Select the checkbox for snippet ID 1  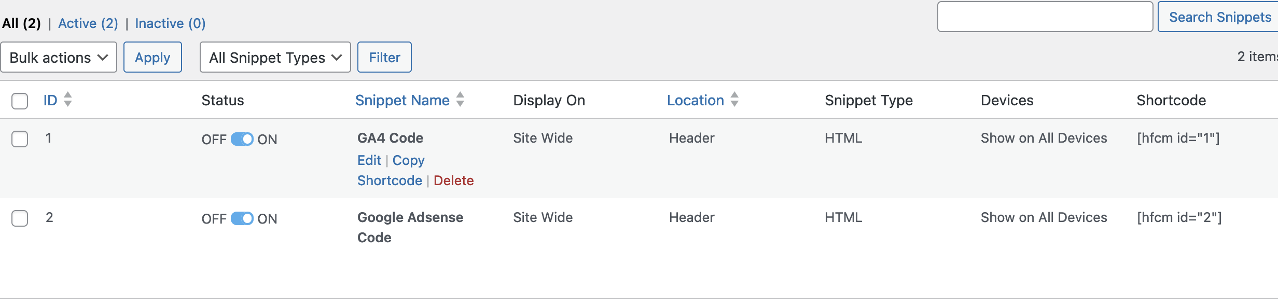(x=20, y=139)
